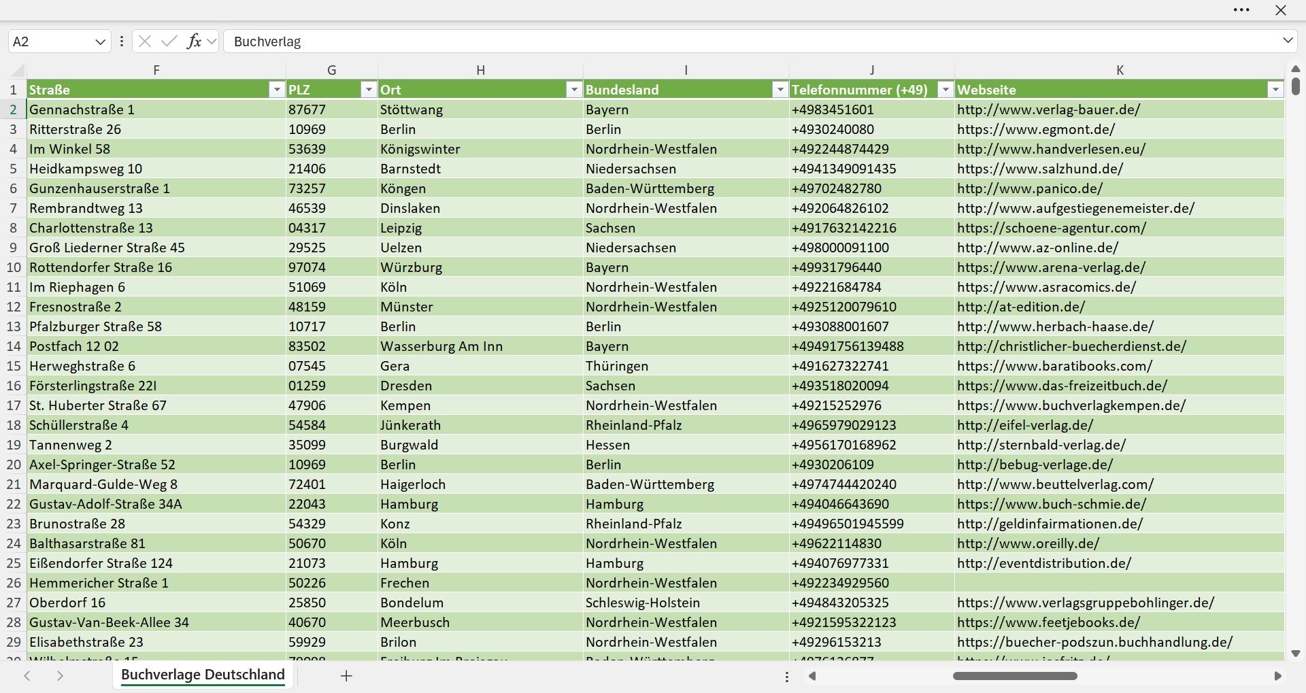This screenshot has width=1306, height=693.
Task: Click the vertical scrollbar thumb
Action: point(1296,86)
